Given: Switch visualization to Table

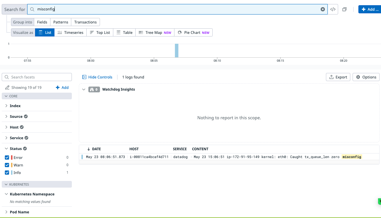Looking at the screenshot, I should pyautogui.click(x=124, y=32).
